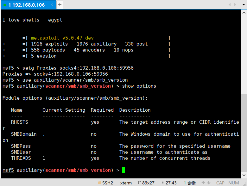Click the CAP caps lock indicator
247x186 pixels.
[220, 183]
